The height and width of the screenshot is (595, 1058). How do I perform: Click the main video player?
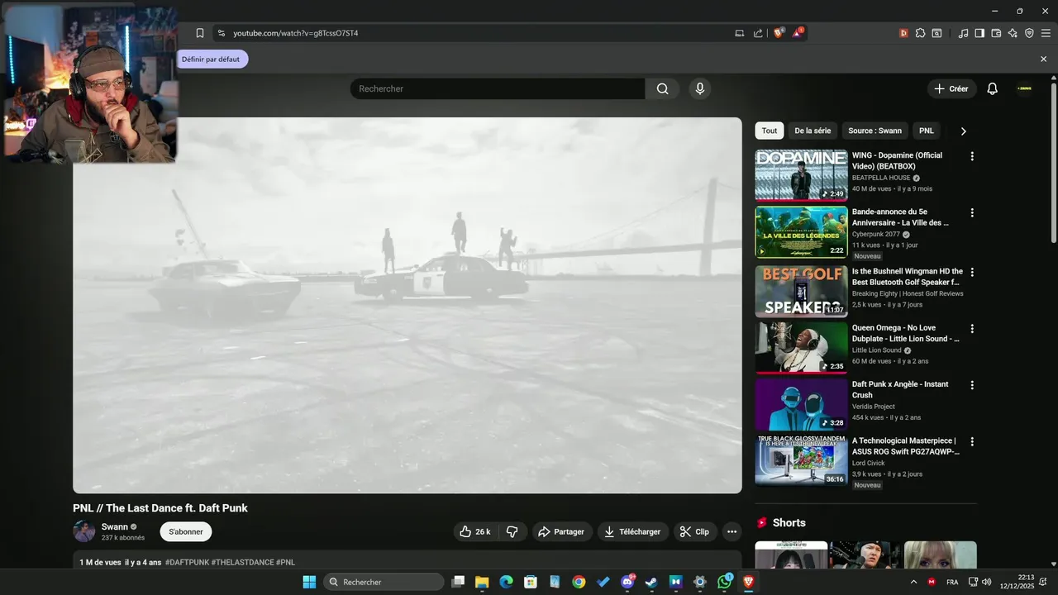point(407,305)
